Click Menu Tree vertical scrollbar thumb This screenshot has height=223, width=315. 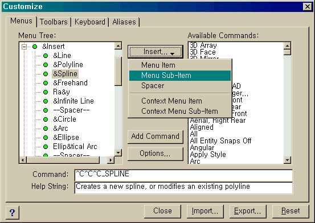(x=118, y=71)
